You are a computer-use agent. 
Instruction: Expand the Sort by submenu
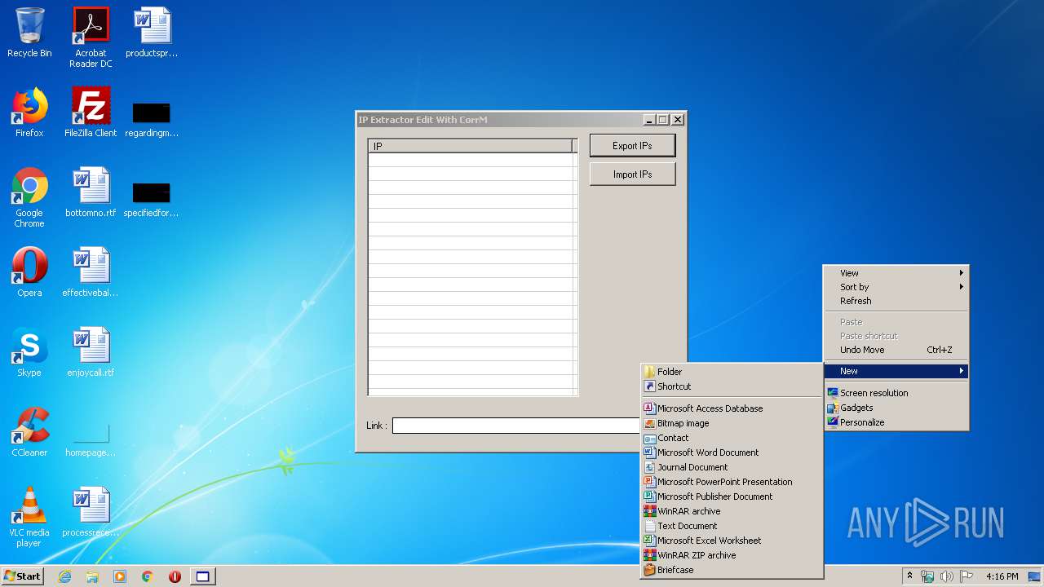pyautogui.click(x=896, y=287)
